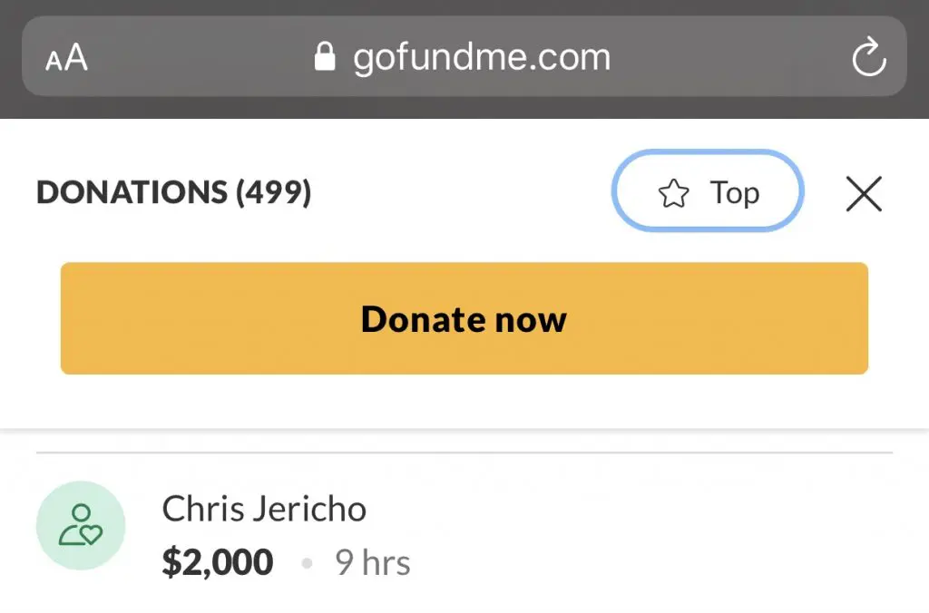Tap the heart on the donor avatar
The height and width of the screenshot is (613, 929).
[92, 535]
